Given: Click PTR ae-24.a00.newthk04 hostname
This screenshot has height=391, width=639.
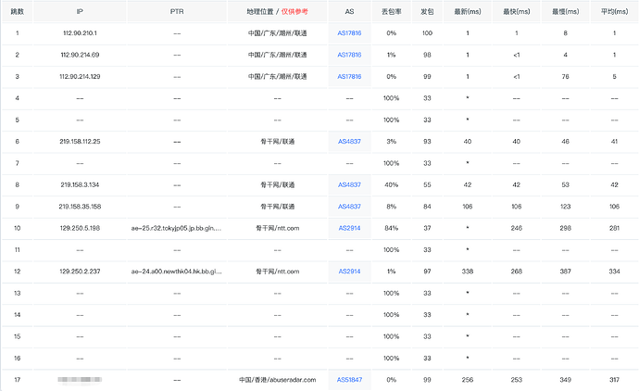Looking at the screenshot, I should [x=177, y=271].
